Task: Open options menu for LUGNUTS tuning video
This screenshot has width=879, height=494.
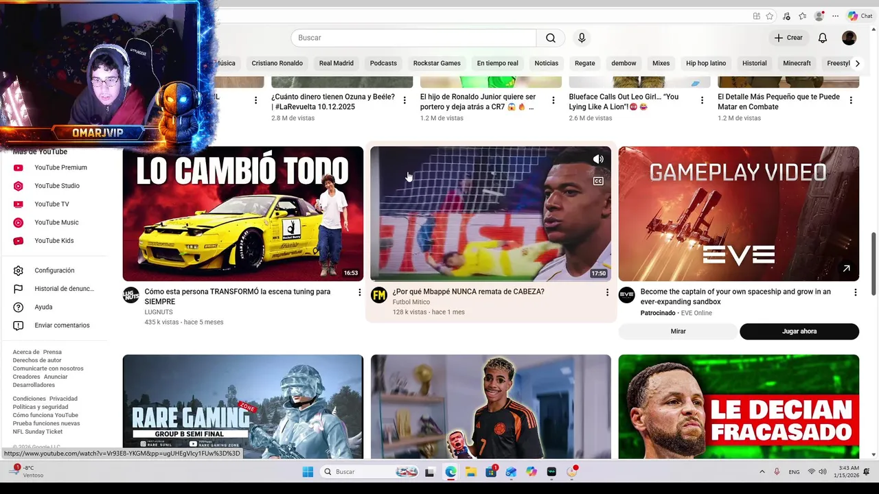Action: [359, 292]
